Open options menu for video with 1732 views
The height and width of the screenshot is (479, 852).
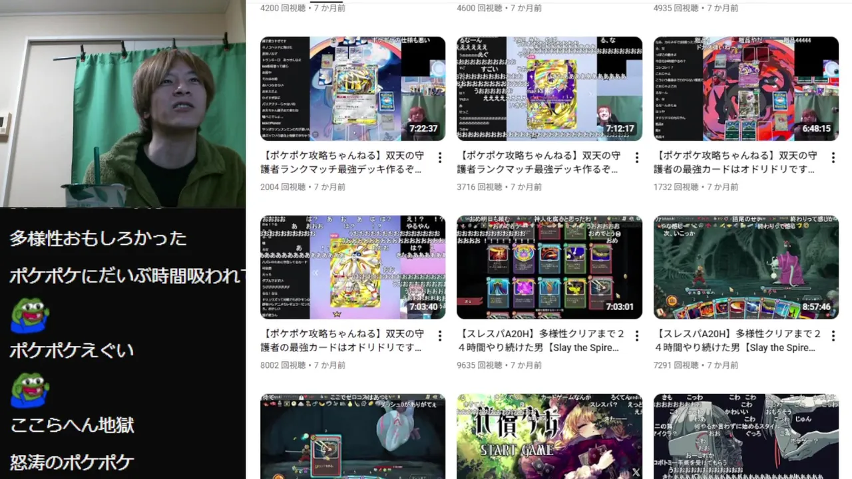click(x=833, y=158)
